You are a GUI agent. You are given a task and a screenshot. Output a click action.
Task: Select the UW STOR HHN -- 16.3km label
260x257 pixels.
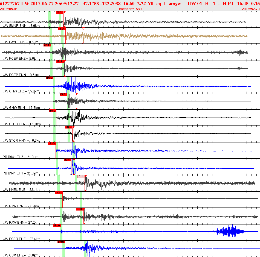pyautogui.click(x=22, y=140)
